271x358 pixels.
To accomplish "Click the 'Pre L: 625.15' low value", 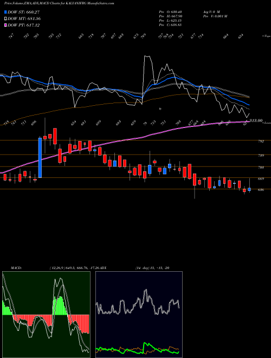I will tap(170, 21).
